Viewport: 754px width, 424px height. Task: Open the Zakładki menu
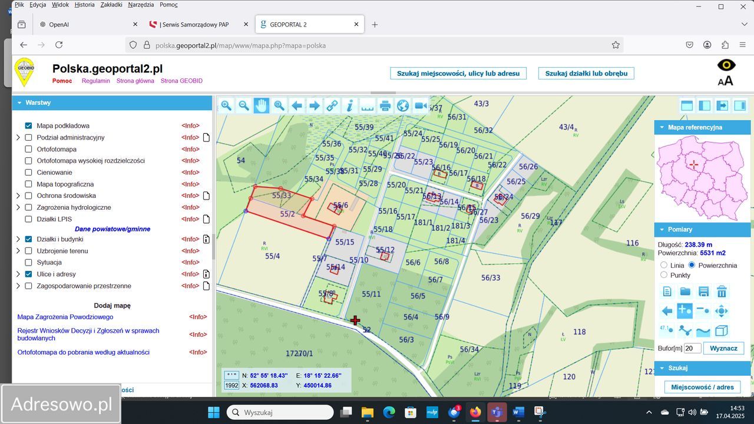coord(111,5)
